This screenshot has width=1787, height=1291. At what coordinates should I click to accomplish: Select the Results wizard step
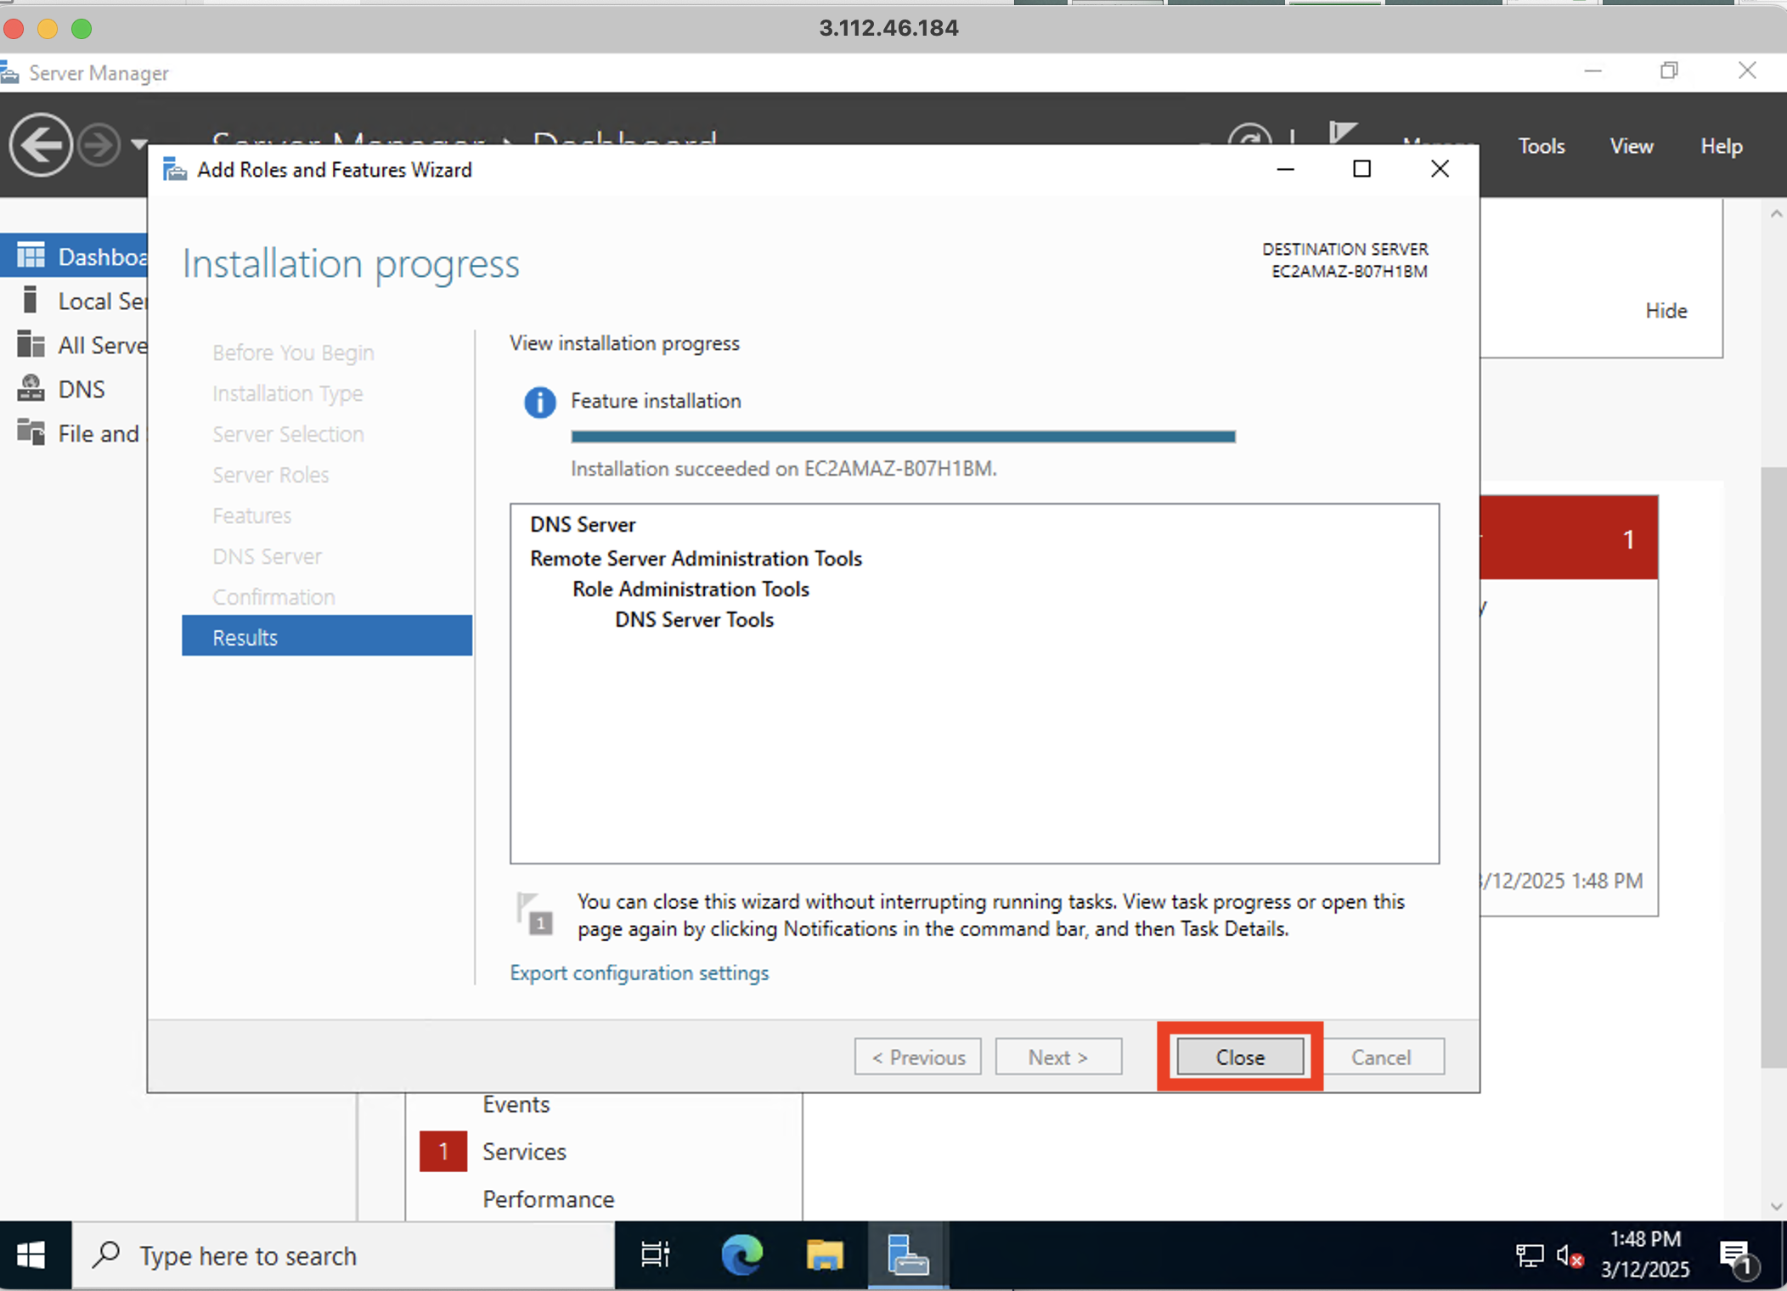[327, 637]
